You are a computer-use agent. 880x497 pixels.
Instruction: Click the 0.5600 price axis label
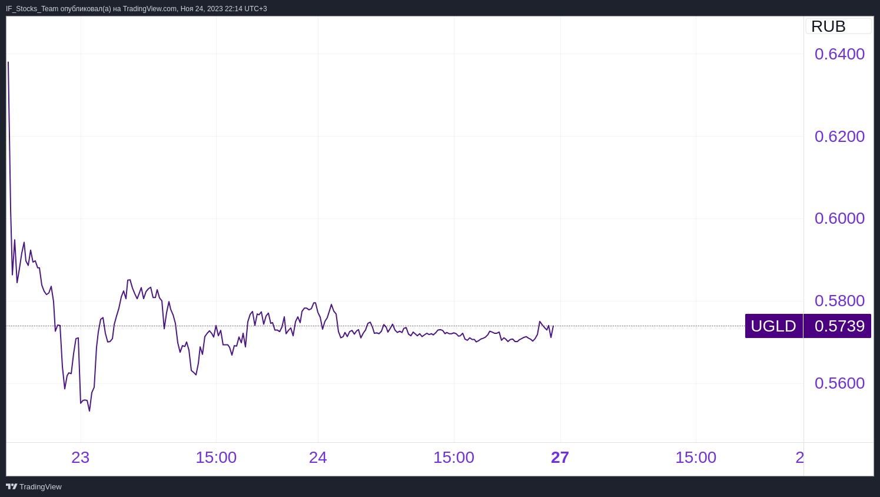[839, 383]
